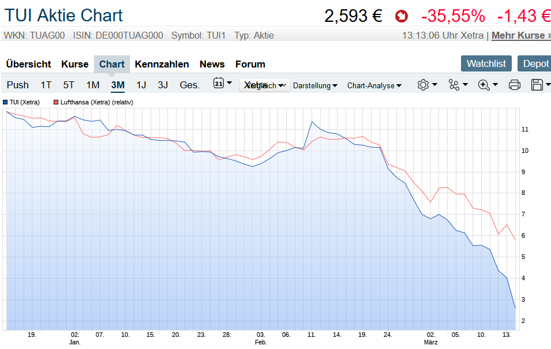Viewport: 551px width, 349px height.
Task: Expand the calendar dropdown arrow
Action: [x=230, y=83]
